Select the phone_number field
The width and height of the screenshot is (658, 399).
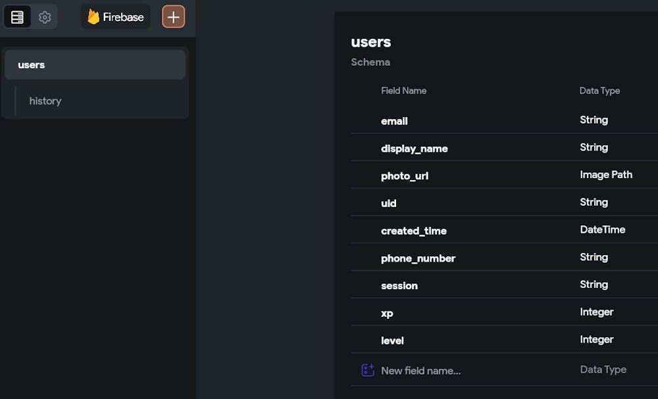click(418, 258)
